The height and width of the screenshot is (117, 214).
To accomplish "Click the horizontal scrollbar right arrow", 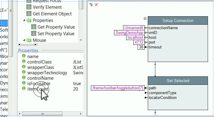I will [81, 114].
